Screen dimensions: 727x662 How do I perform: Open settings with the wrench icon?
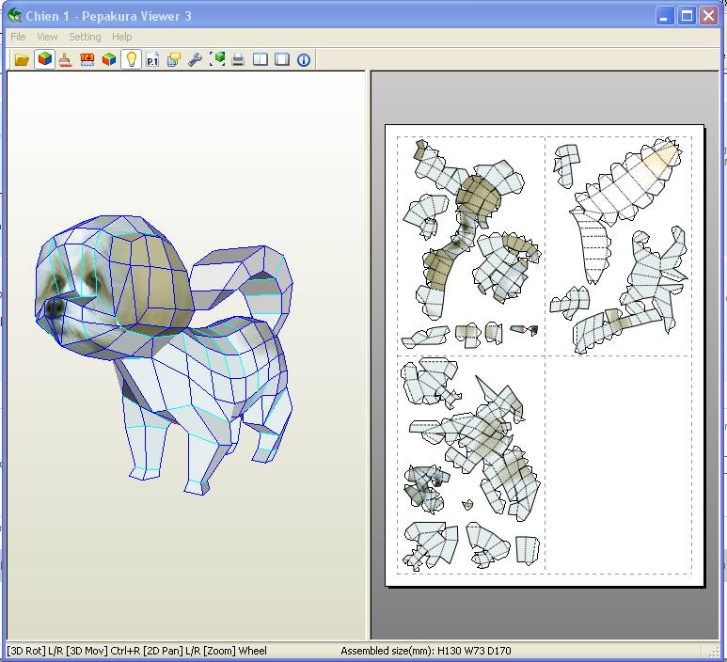click(196, 59)
